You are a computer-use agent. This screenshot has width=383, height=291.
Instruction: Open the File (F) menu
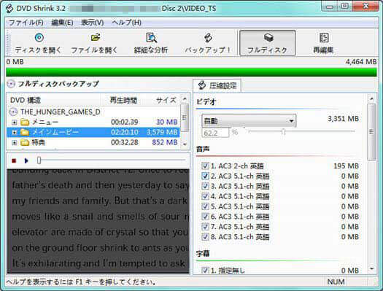click(26, 23)
